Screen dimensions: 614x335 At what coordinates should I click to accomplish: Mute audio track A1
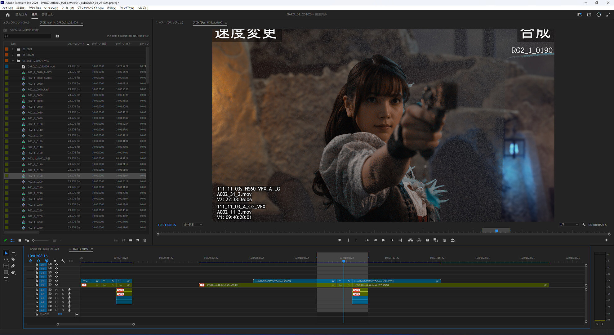point(56,290)
